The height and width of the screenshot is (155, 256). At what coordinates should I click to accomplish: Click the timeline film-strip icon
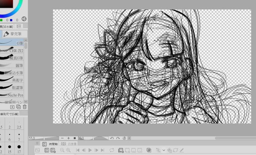[x=47, y=150]
